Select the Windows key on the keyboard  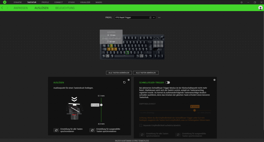click(108, 56)
